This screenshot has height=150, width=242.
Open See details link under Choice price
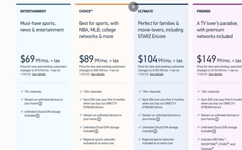tap(98, 74)
